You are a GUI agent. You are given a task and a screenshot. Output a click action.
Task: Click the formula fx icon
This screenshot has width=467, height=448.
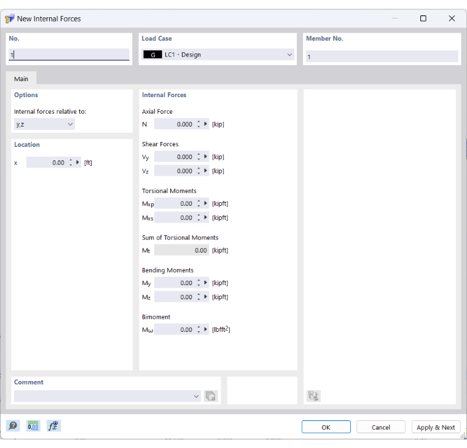click(53, 426)
